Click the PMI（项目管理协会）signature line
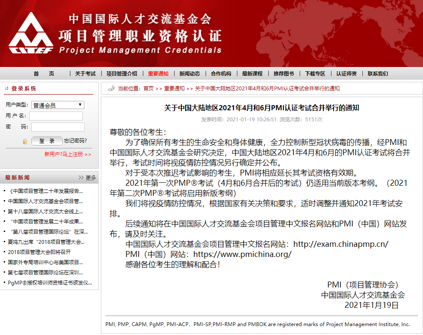 click(363, 285)
